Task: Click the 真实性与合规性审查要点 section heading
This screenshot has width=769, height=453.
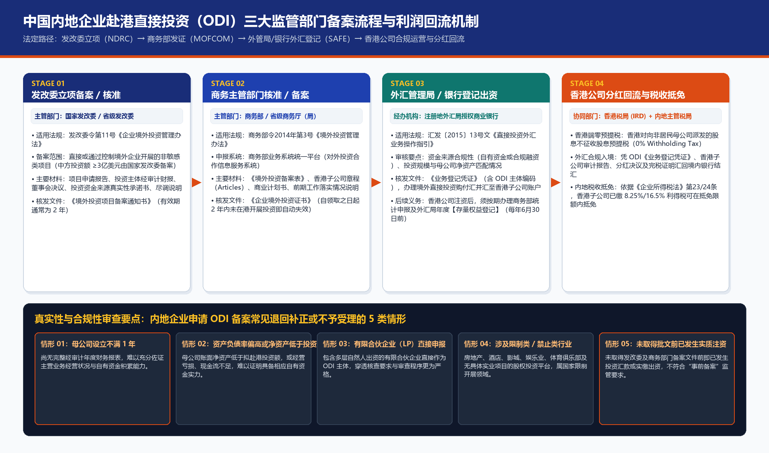Action: (220, 319)
